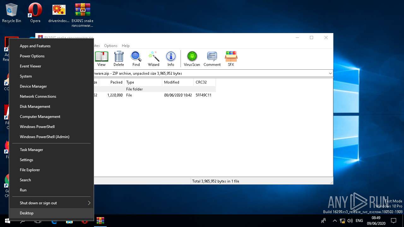Screen dimensions: 404x227
Task: Open Disk Management
Action: point(51,107)
